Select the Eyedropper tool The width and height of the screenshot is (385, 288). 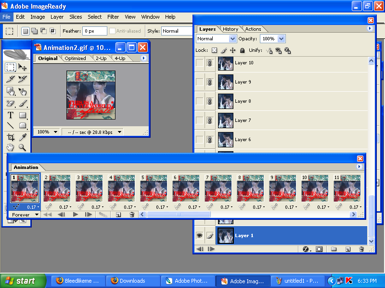click(x=23, y=137)
